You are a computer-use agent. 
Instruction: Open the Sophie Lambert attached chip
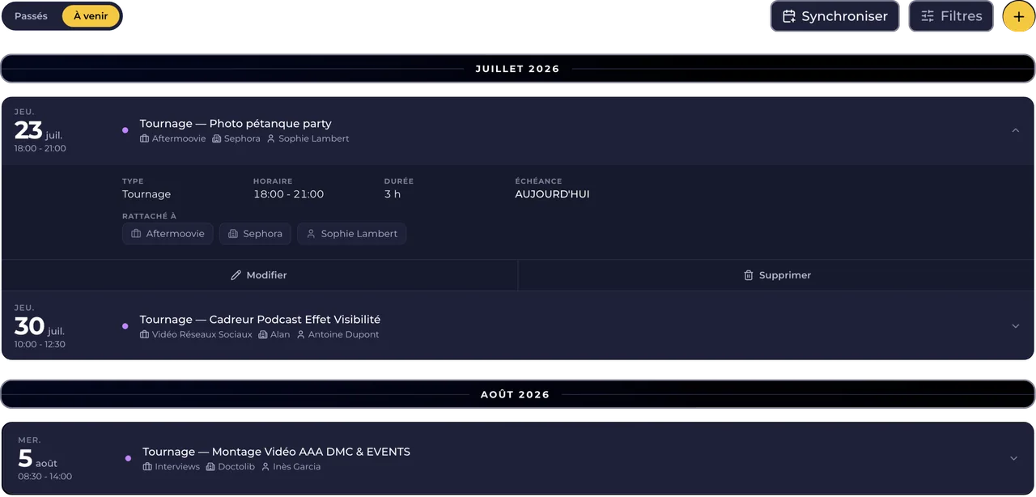coord(351,234)
